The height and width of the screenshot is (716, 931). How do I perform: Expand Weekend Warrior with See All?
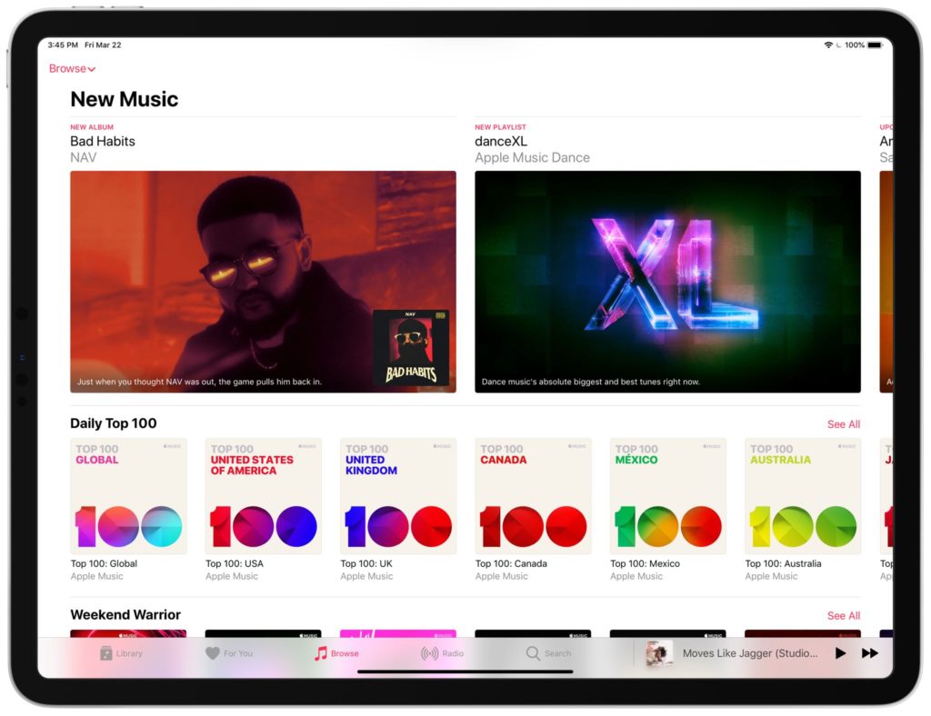[843, 615]
